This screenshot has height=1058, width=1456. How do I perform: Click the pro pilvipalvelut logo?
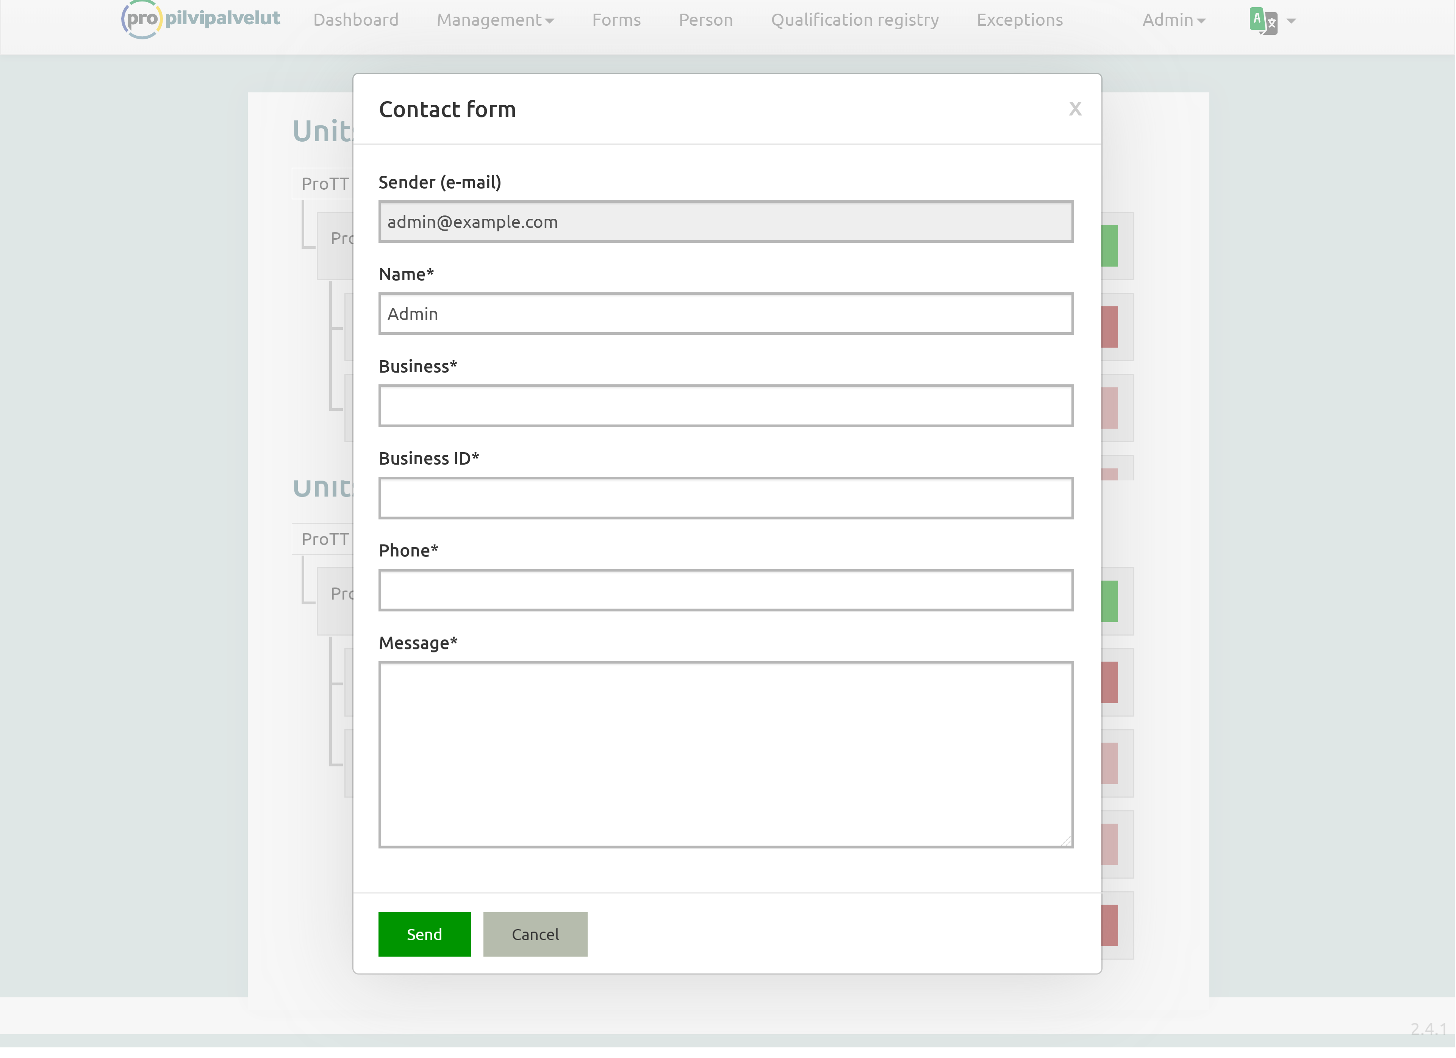(200, 19)
